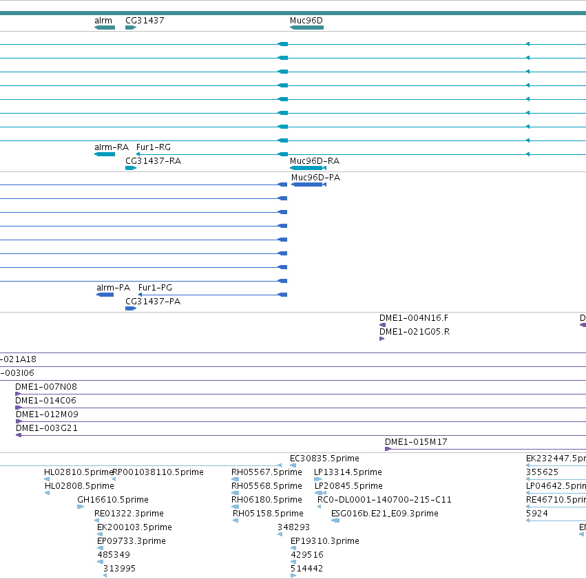The width and height of the screenshot is (586, 579).
Task: Click the RE46710.5prim EST label
Action: click(556, 501)
